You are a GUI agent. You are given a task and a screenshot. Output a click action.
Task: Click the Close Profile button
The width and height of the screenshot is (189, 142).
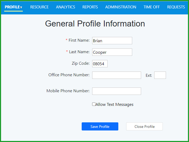pos(144,127)
